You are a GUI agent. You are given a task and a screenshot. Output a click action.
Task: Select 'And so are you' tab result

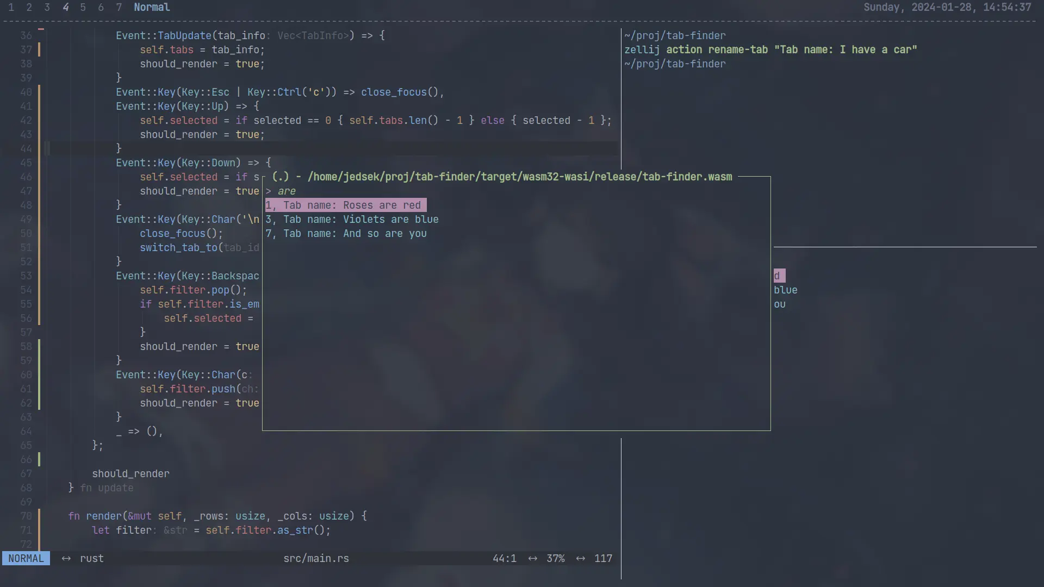[346, 234]
